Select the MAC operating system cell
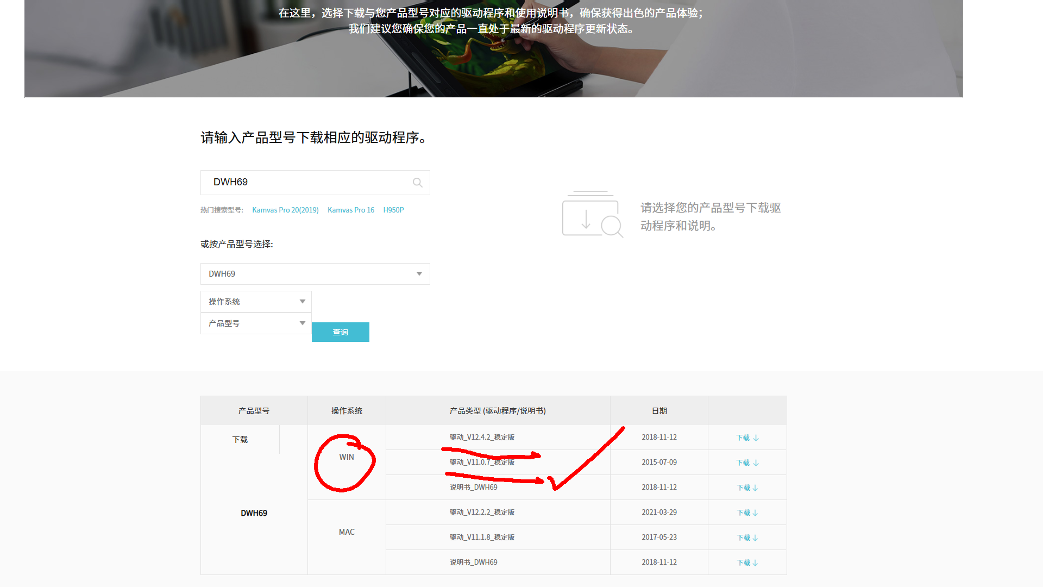This screenshot has width=1043, height=587. point(347,532)
